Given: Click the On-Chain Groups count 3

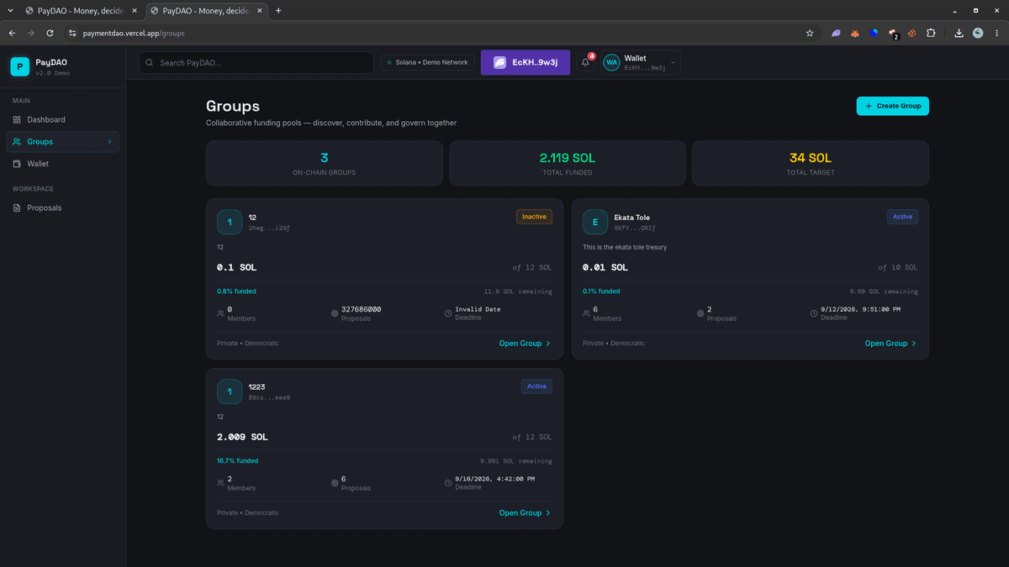Looking at the screenshot, I should pyautogui.click(x=324, y=158).
